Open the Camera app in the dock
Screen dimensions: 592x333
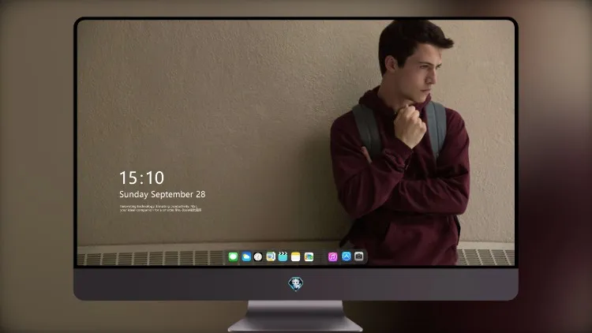[359, 256]
